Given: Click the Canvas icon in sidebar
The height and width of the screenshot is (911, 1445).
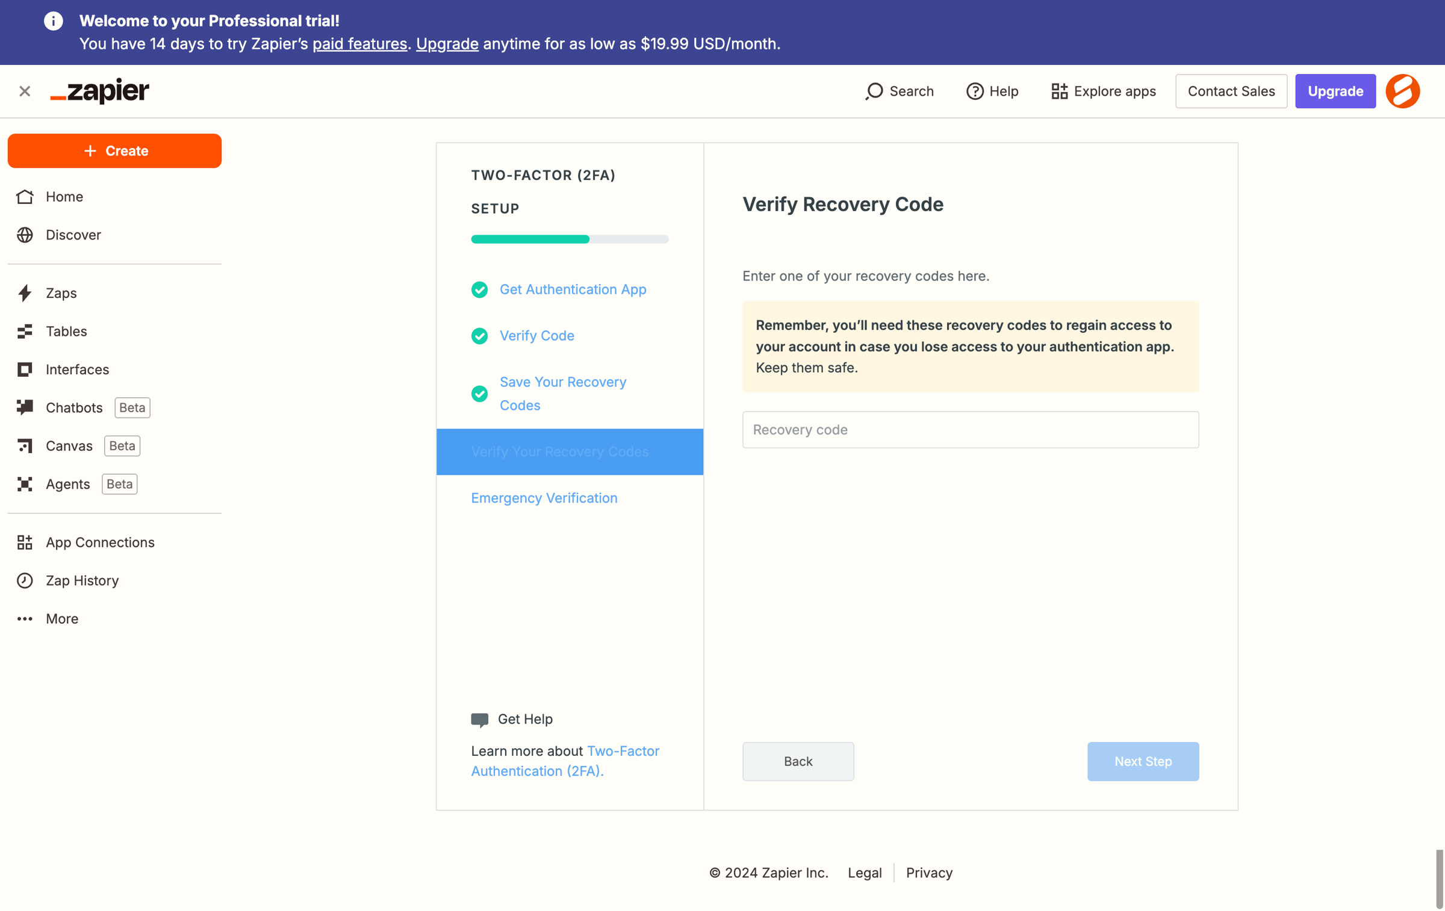Looking at the screenshot, I should click(25, 446).
